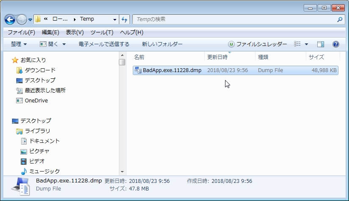The height and width of the screenshot is (201, 349).
Task: Click the search magnifier icon
Action: click(340, 19)
